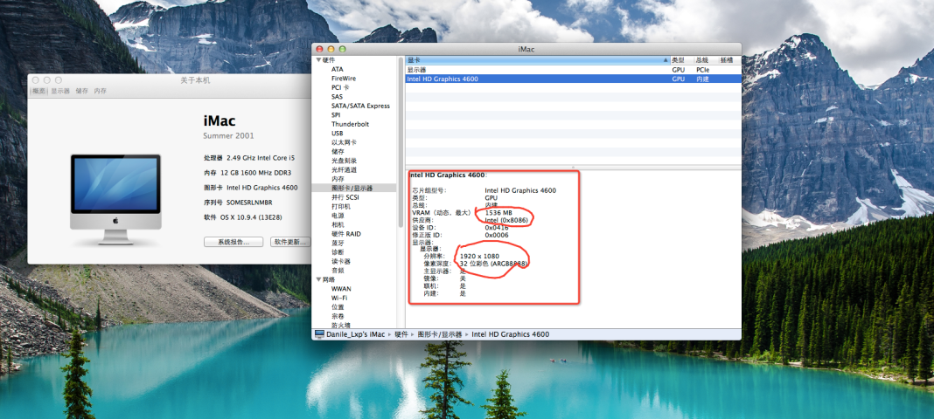Image resolution: width=934 pixels, height=419 pixels.
Task: Collapse the 硬件 tree section
Action: point(317,60)
